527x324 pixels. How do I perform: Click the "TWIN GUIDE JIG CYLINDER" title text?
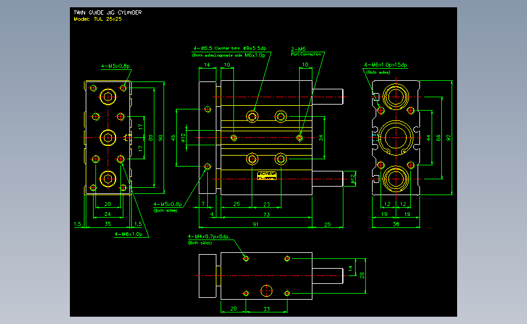pyautogui.click(x=108, y=12)
